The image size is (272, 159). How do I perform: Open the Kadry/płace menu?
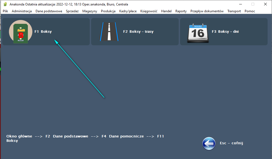128,11
